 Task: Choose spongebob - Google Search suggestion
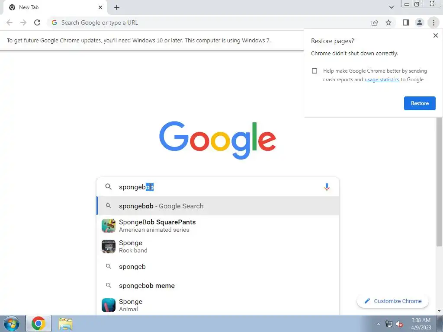pos(218,206)
